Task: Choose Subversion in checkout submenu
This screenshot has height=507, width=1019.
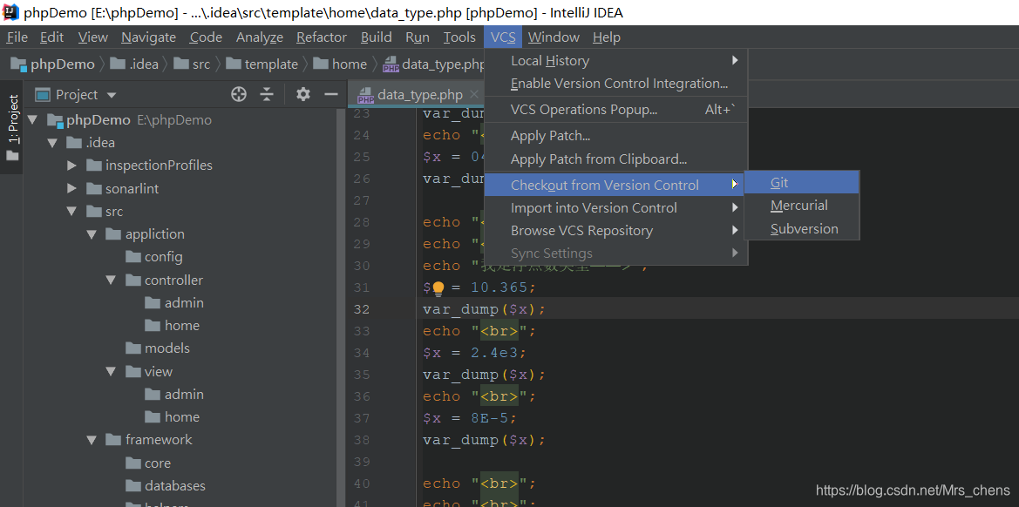Action: 802,229
